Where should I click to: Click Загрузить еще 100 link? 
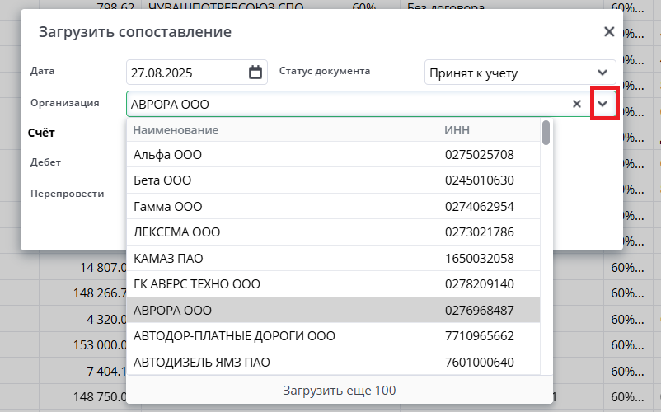coord(340,390)
